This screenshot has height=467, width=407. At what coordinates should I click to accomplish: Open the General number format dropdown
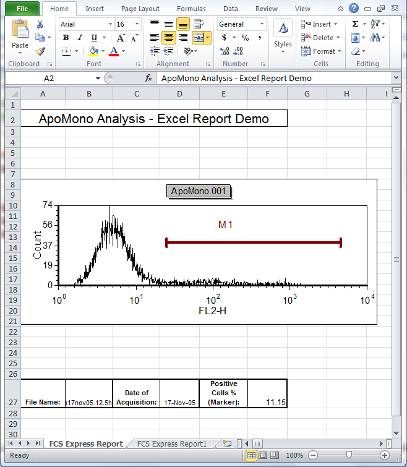click(x=262, y=24)
